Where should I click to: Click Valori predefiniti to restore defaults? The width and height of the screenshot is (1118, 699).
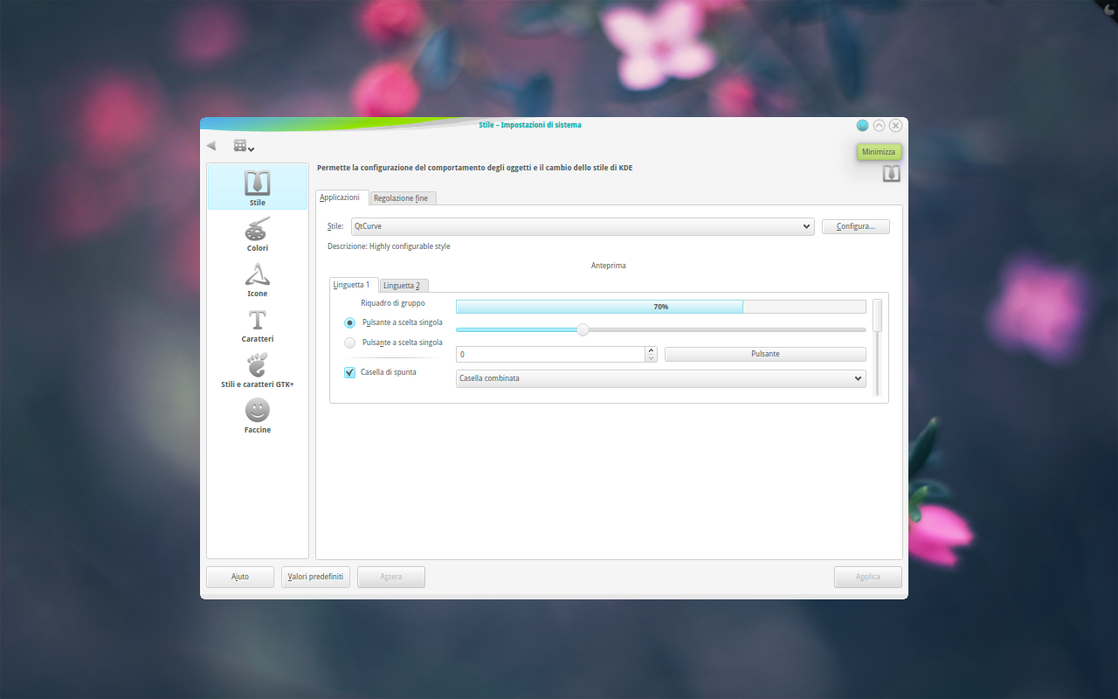pos(315,577)
